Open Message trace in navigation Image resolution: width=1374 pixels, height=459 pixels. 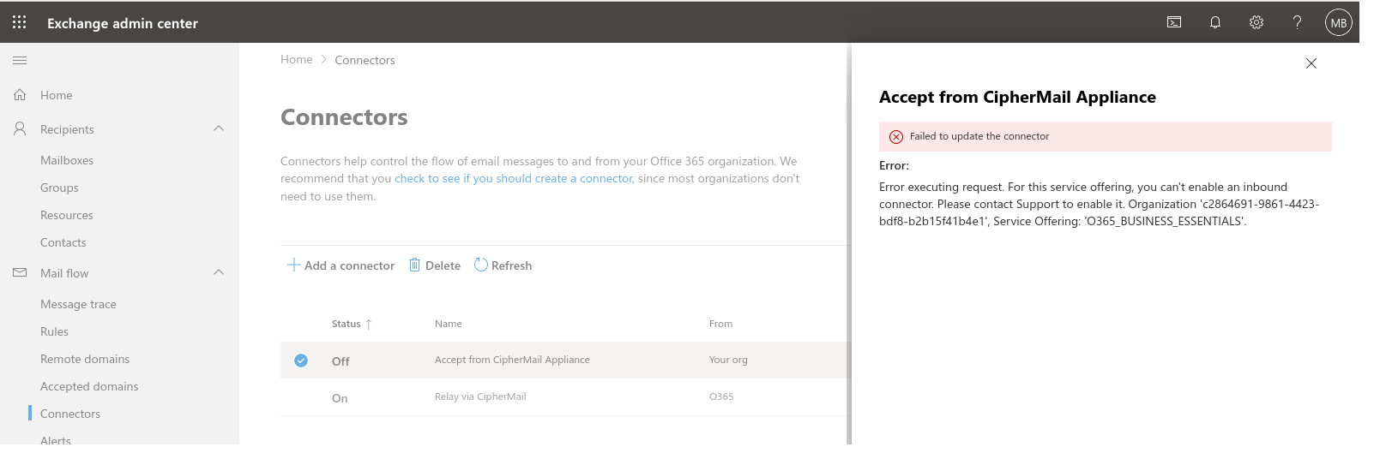78,304
